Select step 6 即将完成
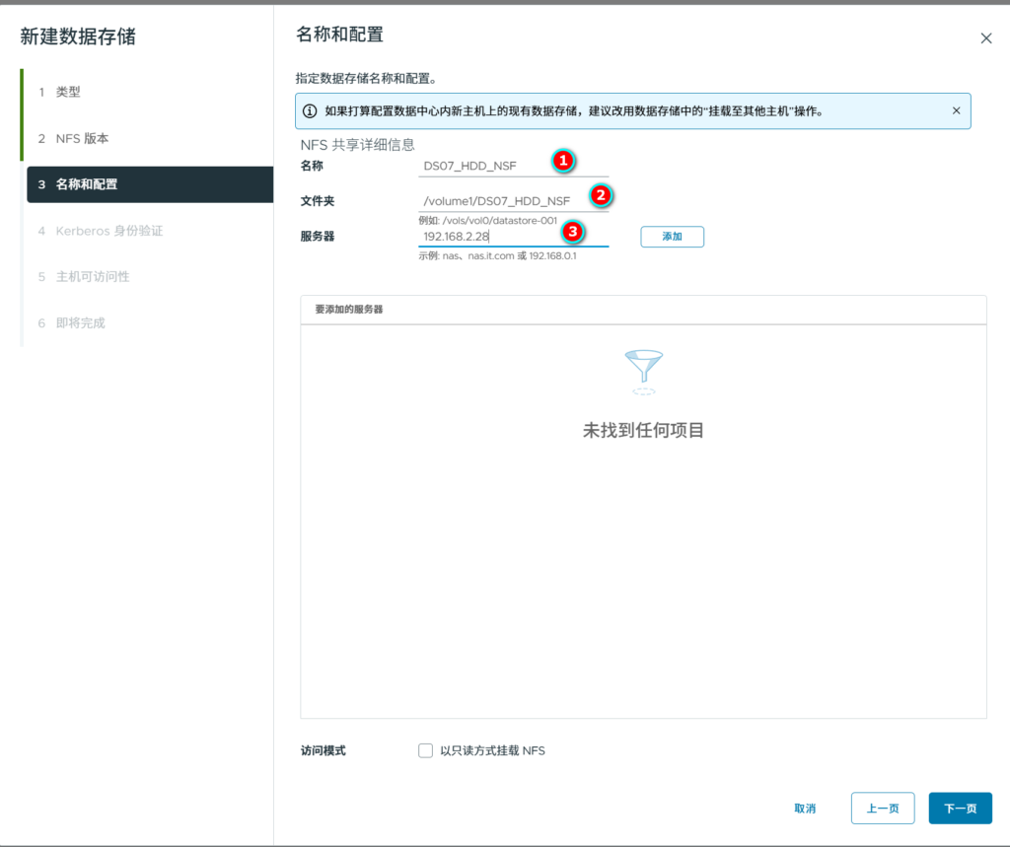 point(80,323)
